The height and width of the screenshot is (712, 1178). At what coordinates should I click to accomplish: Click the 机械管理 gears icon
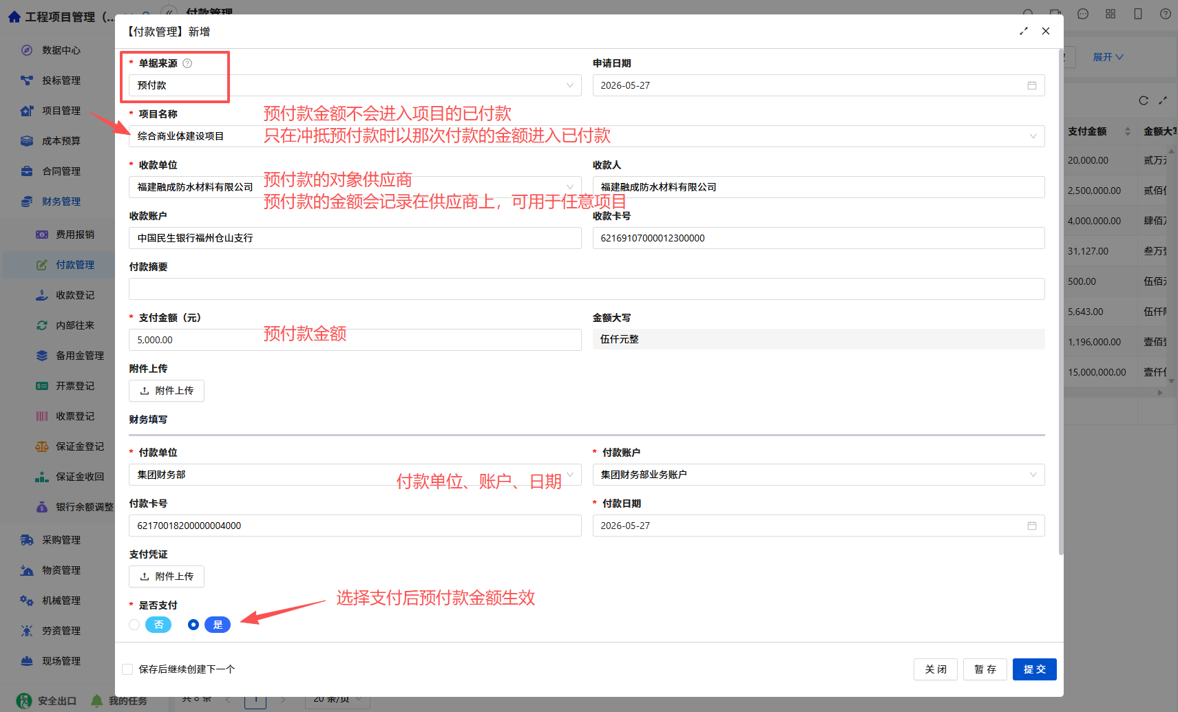[27, 601]
